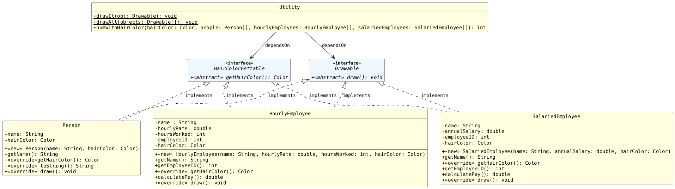675x189 pixels.
Task: Select the annualSalary: double field
Action: point(473,131)
